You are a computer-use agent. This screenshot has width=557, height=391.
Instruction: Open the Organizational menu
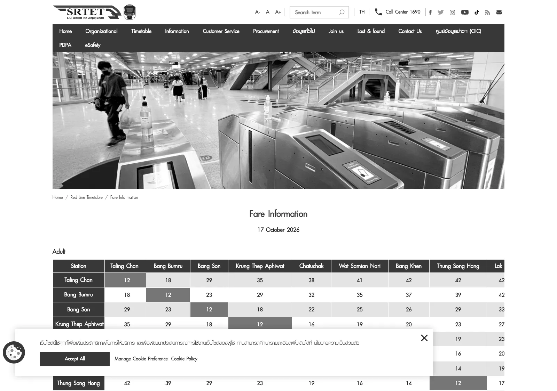pos(101,31)
